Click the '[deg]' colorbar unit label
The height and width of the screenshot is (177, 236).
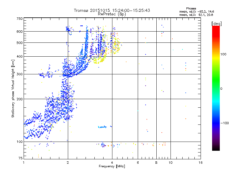(x=217, y=24)
